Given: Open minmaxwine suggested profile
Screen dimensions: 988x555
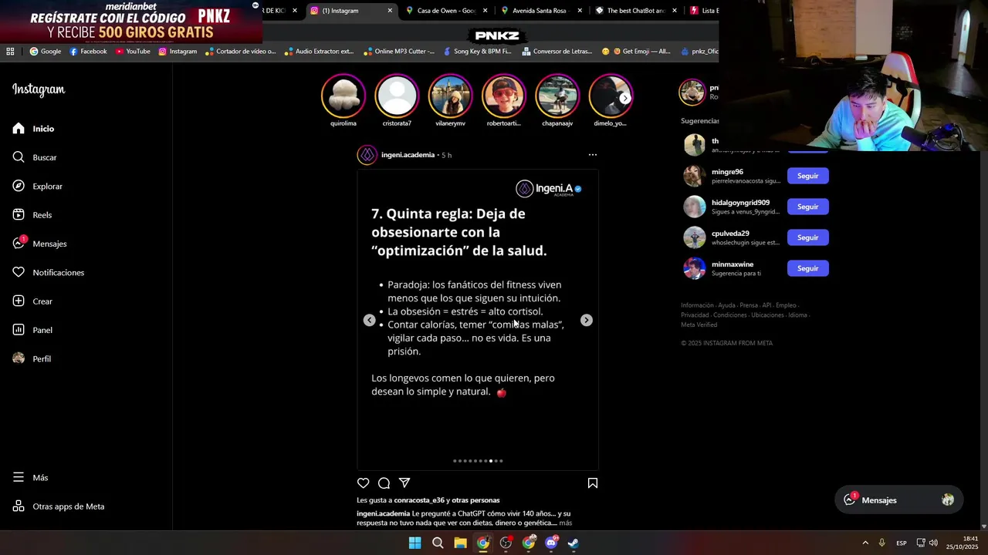Looking at the screenshot, I should pos(733,264).
